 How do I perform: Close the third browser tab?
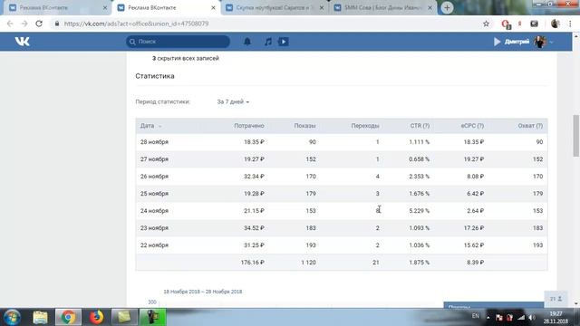point(322,8)
